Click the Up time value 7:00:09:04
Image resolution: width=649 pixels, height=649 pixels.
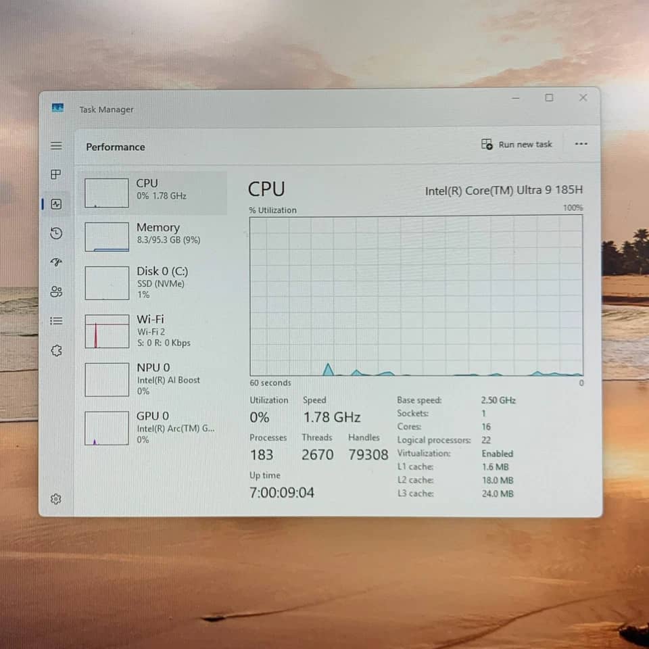(x=282, y=493)
